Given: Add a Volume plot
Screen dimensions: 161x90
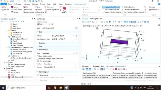Looking at the screenshot, I should [x=15, y=7].
